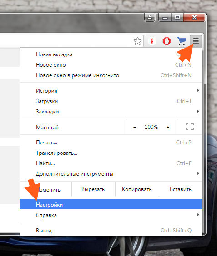Open Новое окно в режиме инкогнито
Screen dimensions: 217x256
111,75
